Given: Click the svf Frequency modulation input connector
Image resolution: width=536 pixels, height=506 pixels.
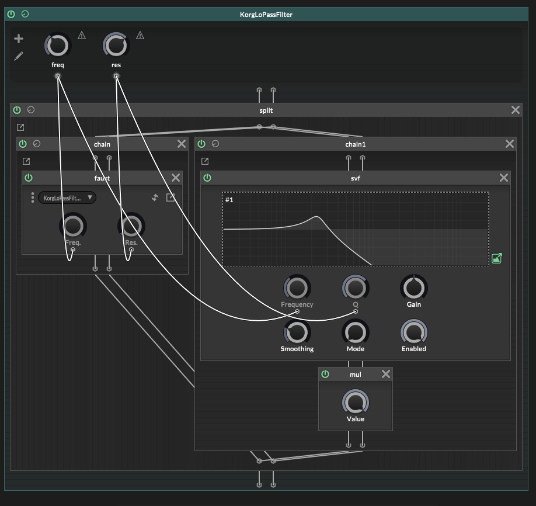Looking at the screenshot, I should pyautogui.click(x=297, y=311).
